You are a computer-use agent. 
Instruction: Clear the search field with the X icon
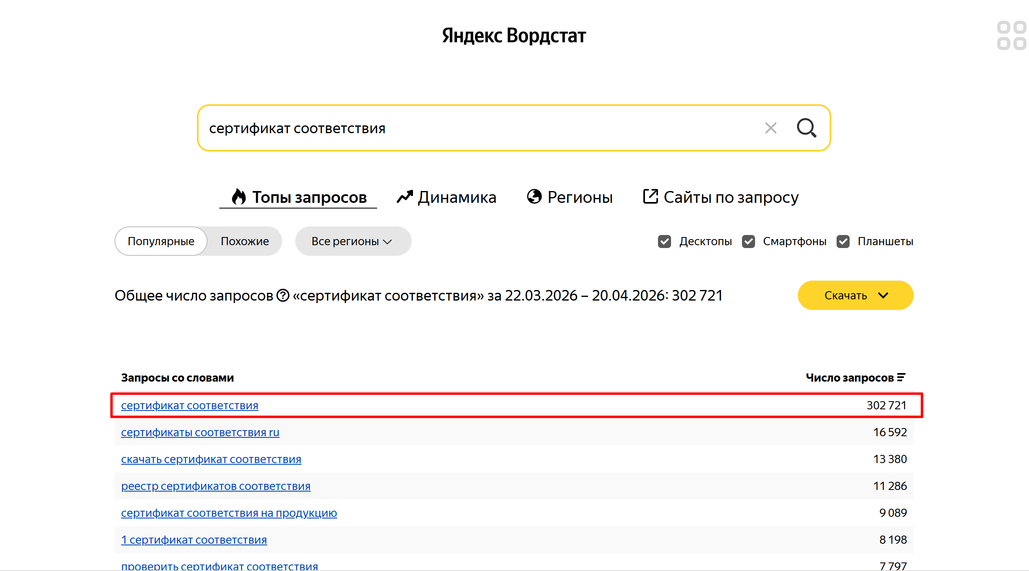click(x=771, y=128)
